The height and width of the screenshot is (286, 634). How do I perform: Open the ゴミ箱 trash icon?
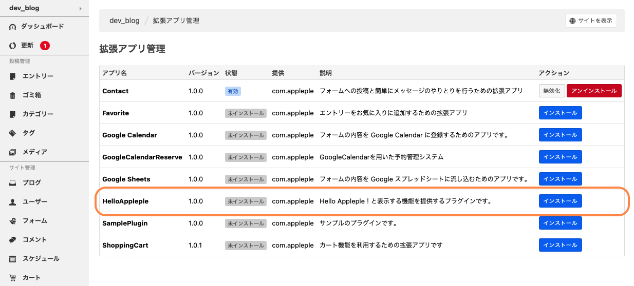click(13, 95)
